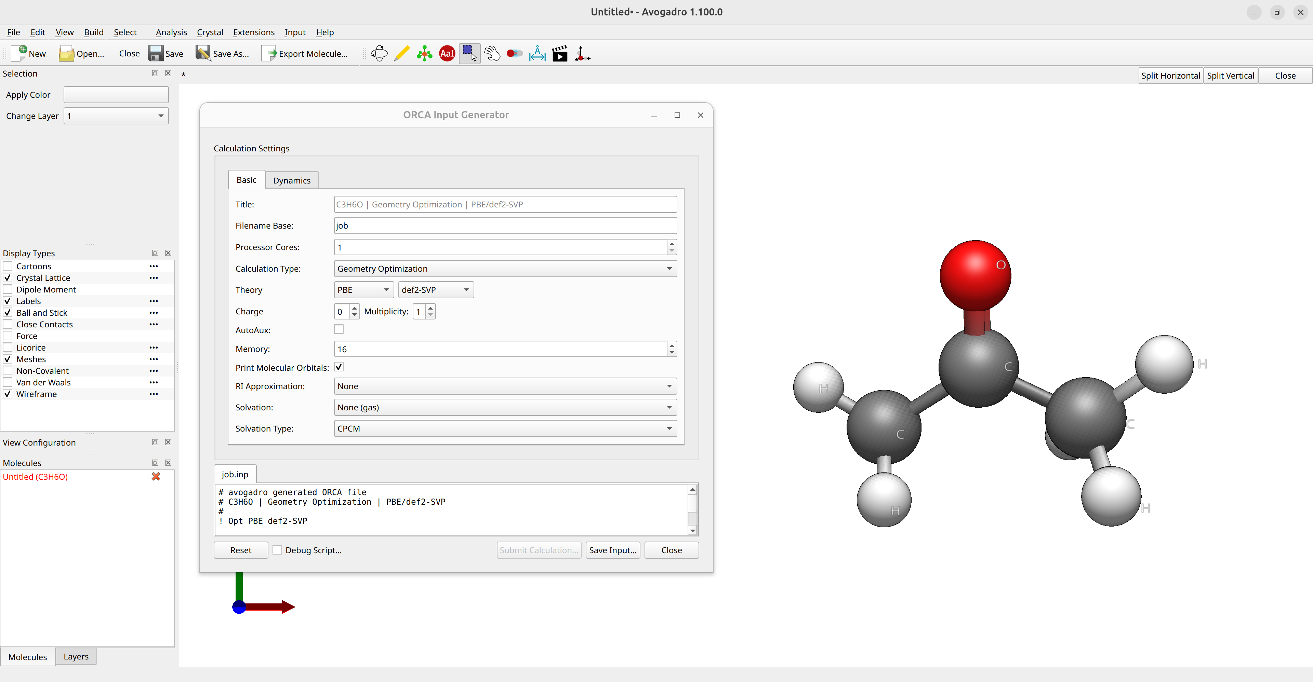Select the Bond-centric manipulate tool
The width and height of the screenshot is (1313, 682).
(515, 54)
